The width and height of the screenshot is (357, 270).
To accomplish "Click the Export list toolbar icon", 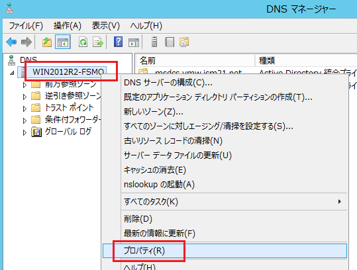I will click(98, 42).
